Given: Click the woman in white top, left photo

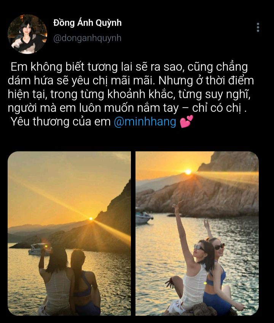Looking at the screenshot, I should (56, 280).
